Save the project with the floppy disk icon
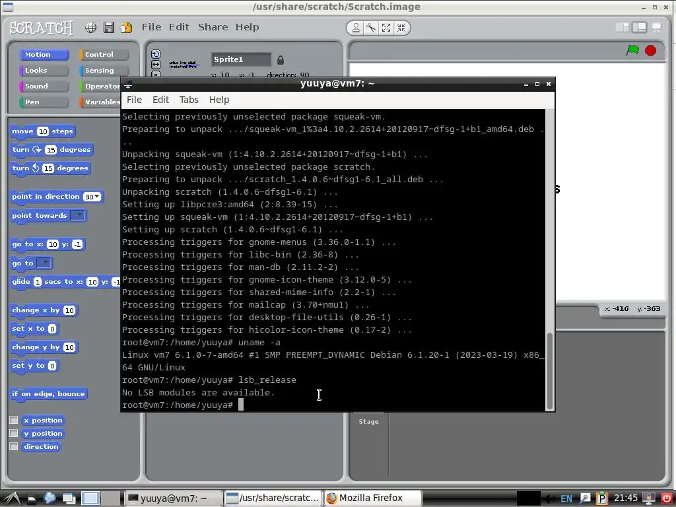Screen dimensions: 676x507 pyautogui.click(x=109, y=28)
